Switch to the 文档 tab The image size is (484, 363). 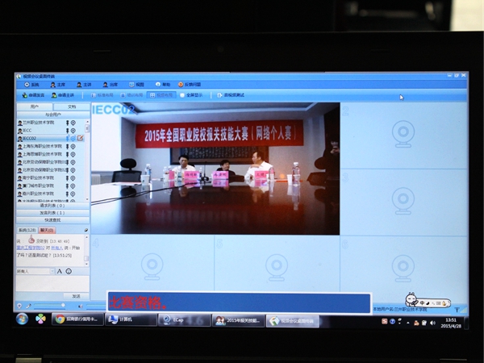pyautogui.click(x=72, y=106)
